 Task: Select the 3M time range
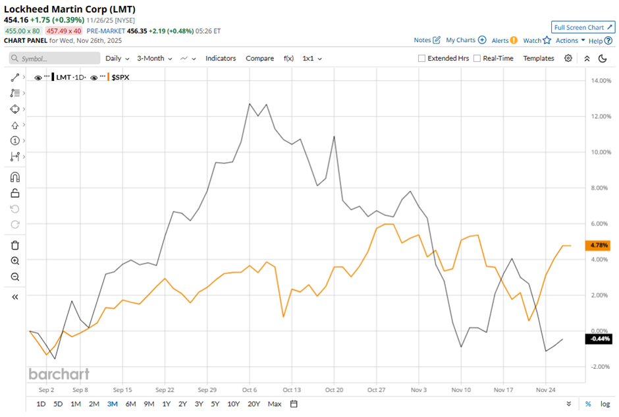(113, 404)
